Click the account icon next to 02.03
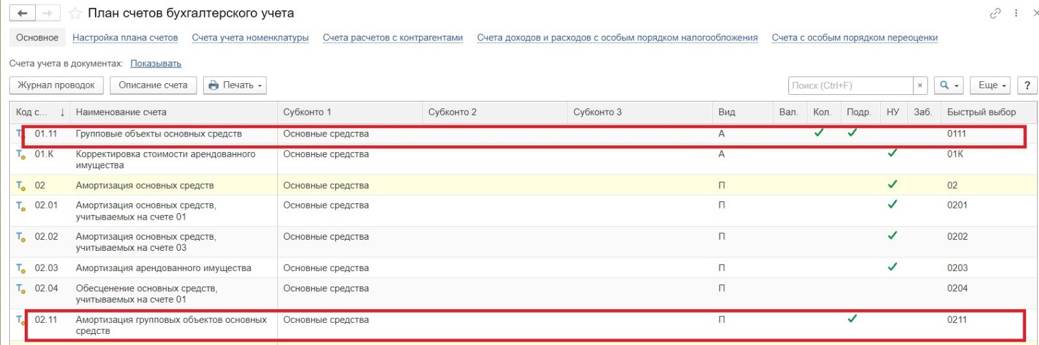Image resolution: width=1039 pixels, height=345 pixels. 20,268
